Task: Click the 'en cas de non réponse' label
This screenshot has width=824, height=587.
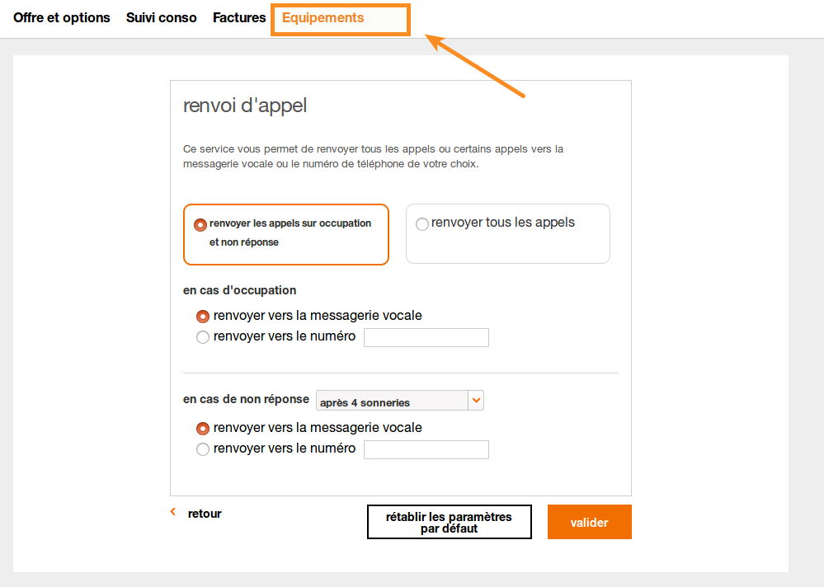Action: coord(246,399)
